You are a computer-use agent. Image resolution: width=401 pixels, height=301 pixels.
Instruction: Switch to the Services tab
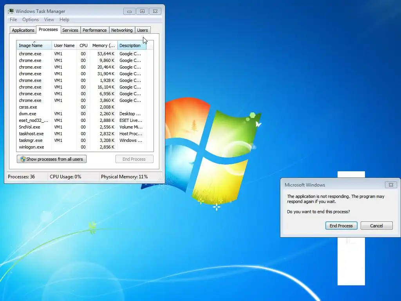click(x=70, y=30)
